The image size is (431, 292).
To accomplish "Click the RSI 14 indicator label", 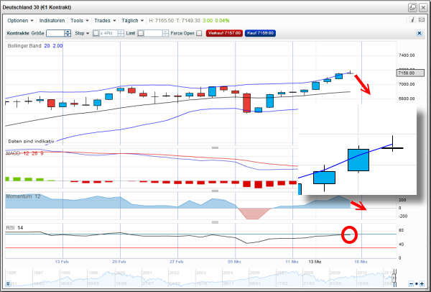I will point(15,227).
